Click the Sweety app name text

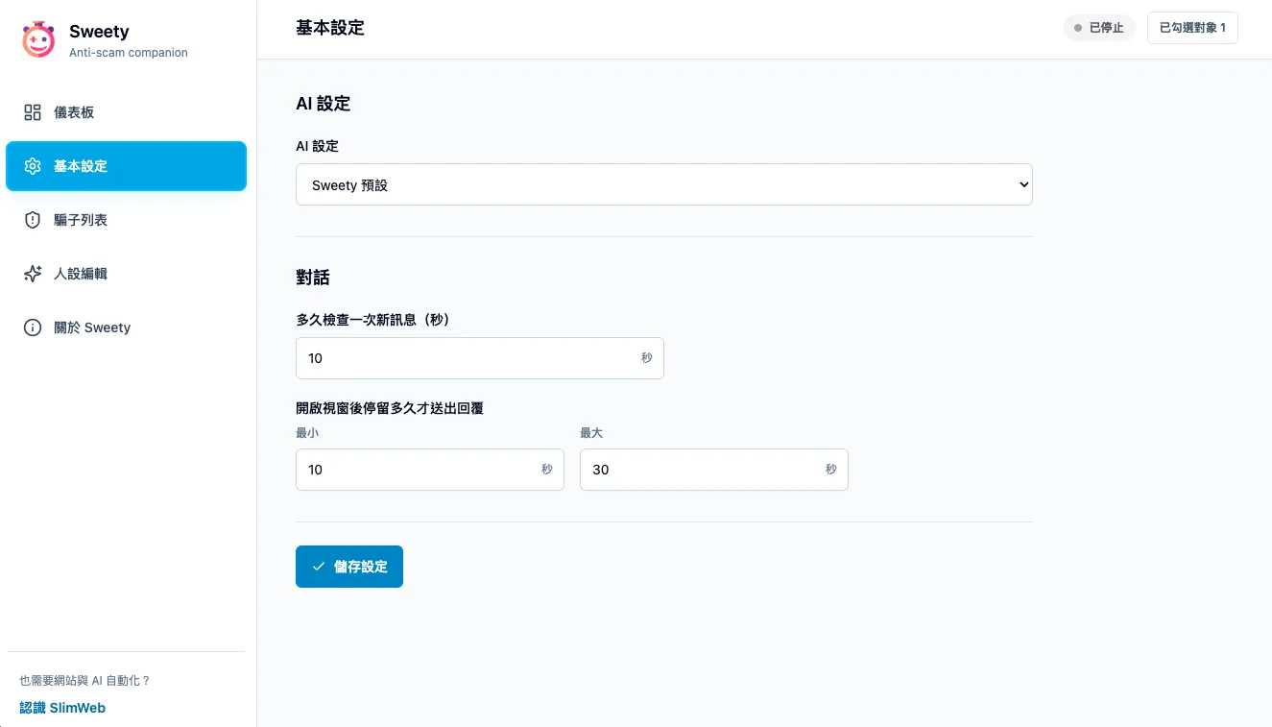[x=99, y=32]
